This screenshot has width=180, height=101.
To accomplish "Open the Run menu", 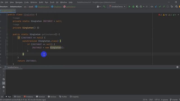I will (x=46, y=2).
